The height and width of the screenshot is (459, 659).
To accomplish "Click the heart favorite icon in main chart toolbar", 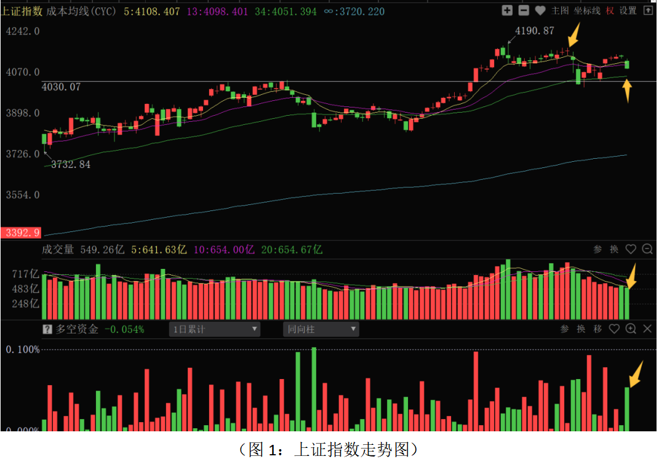I will [x=540, y=10].
